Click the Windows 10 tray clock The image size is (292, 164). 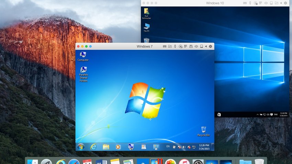(283, 114)
